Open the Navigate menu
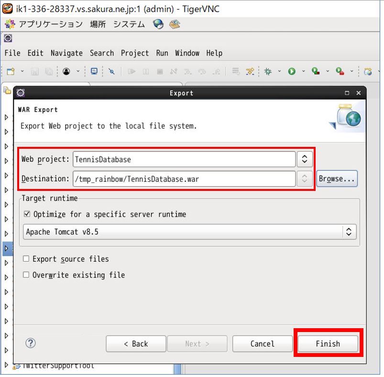This screenshot has width=384, height=377. tap(66, 53)
